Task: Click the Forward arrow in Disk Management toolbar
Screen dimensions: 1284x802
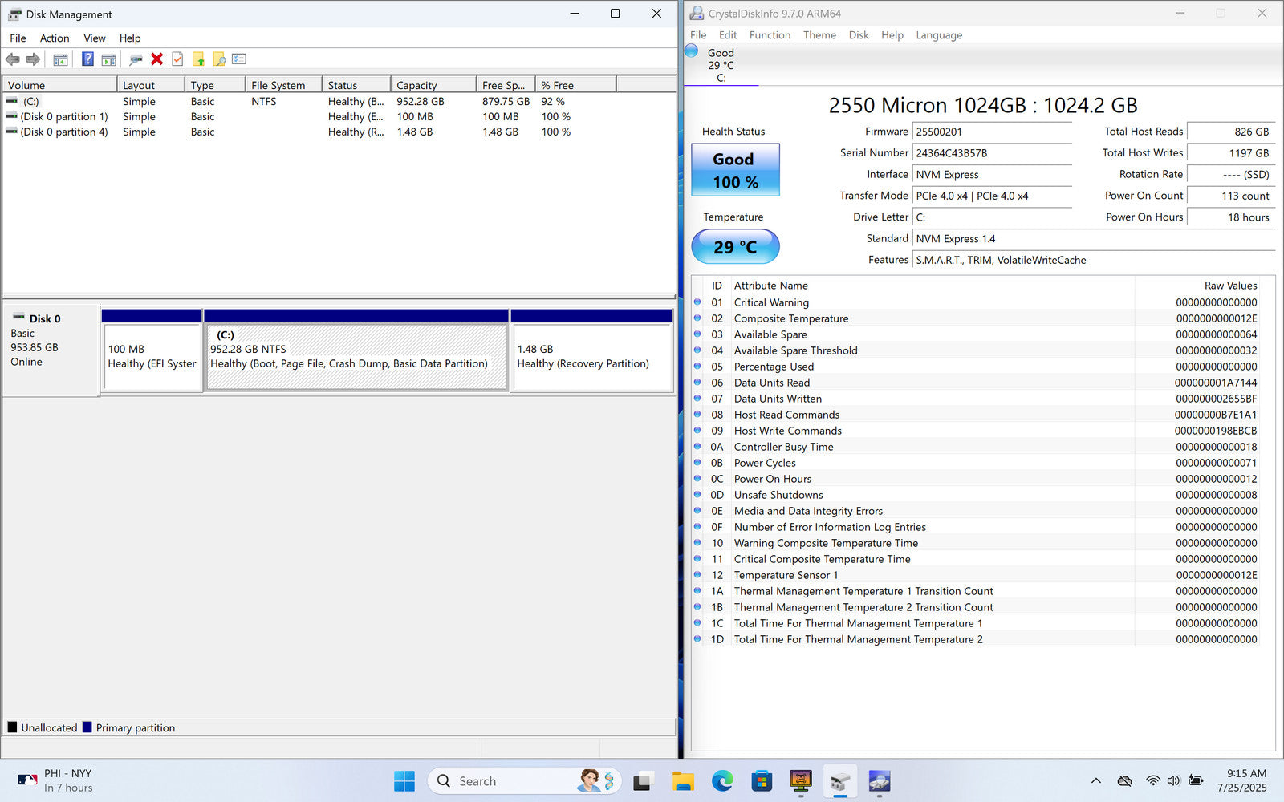Action: point(33,59)
